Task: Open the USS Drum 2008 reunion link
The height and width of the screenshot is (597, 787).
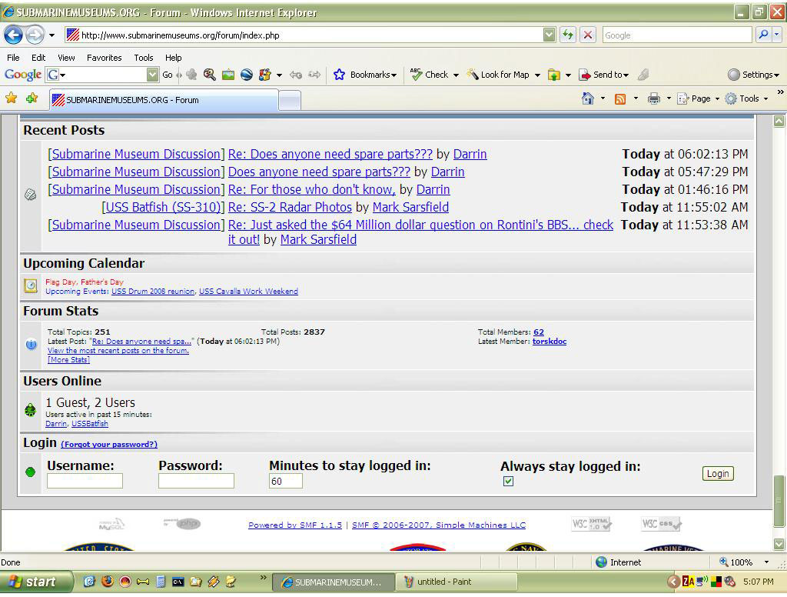Action: point(152,292)
